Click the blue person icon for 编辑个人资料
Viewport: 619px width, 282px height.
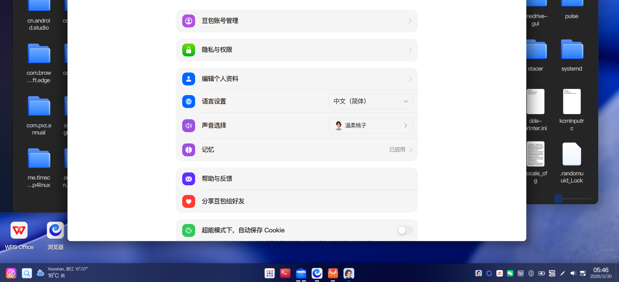pyautogui.click(x=189, y=79)
